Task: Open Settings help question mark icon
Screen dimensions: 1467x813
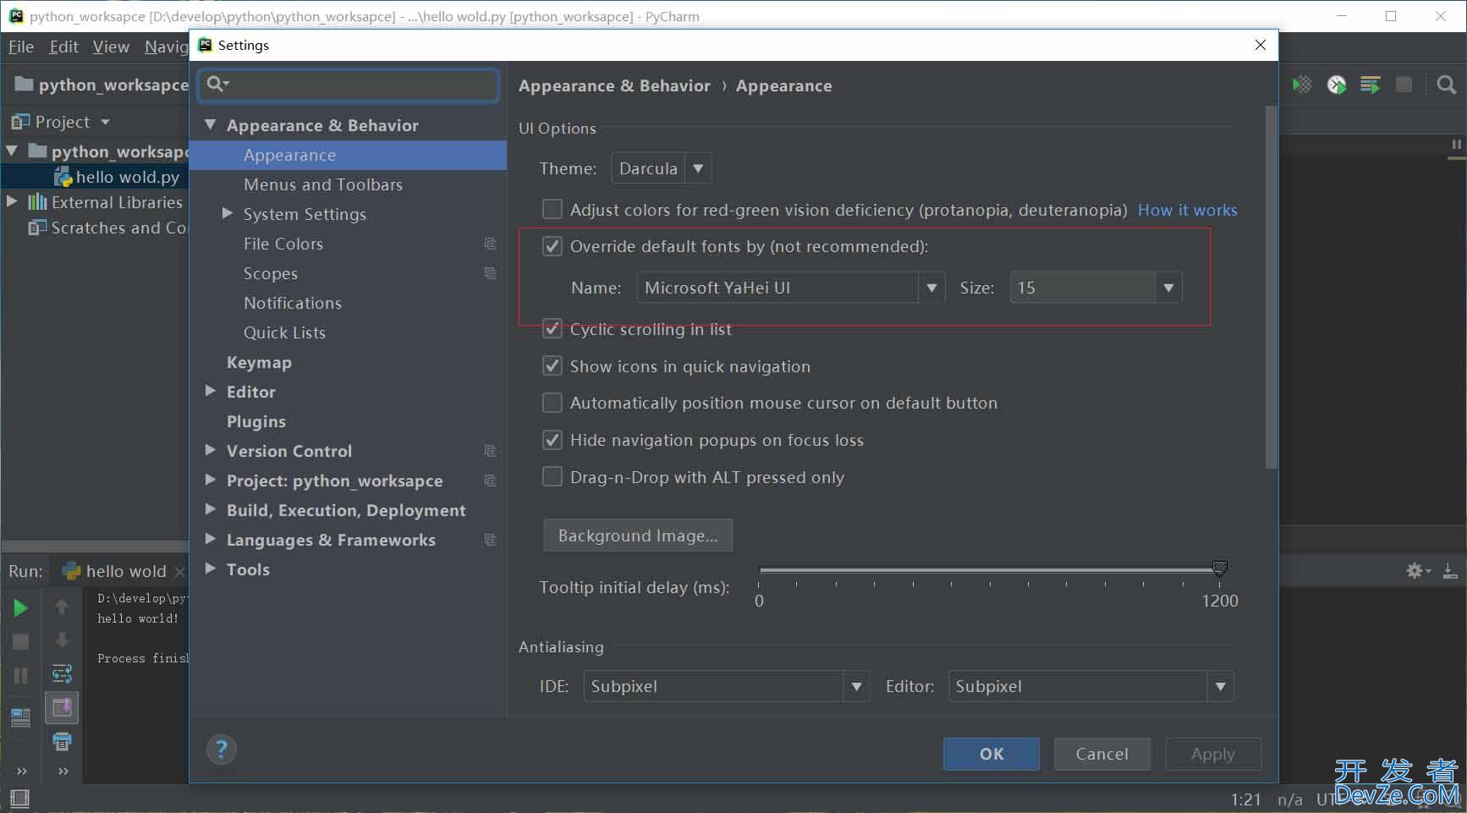Action: click(222, 750)
